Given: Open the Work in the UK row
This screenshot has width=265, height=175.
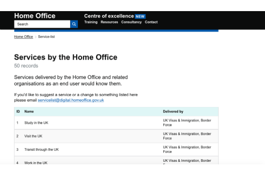Looking at the screenshot, I should [116, 160].
